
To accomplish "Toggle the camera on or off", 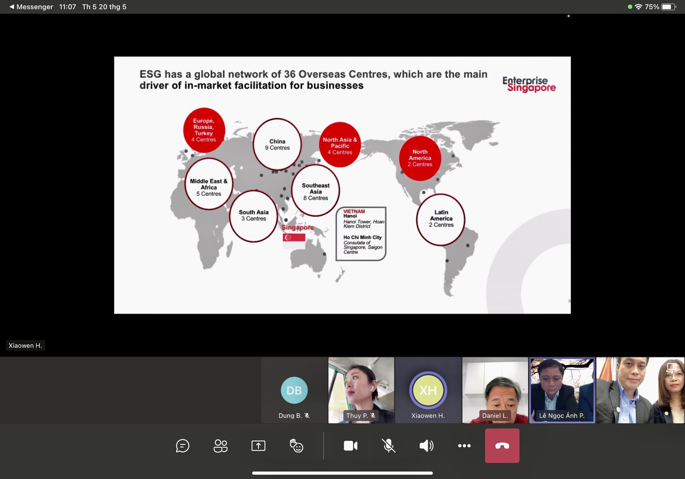I will (351, 446).
